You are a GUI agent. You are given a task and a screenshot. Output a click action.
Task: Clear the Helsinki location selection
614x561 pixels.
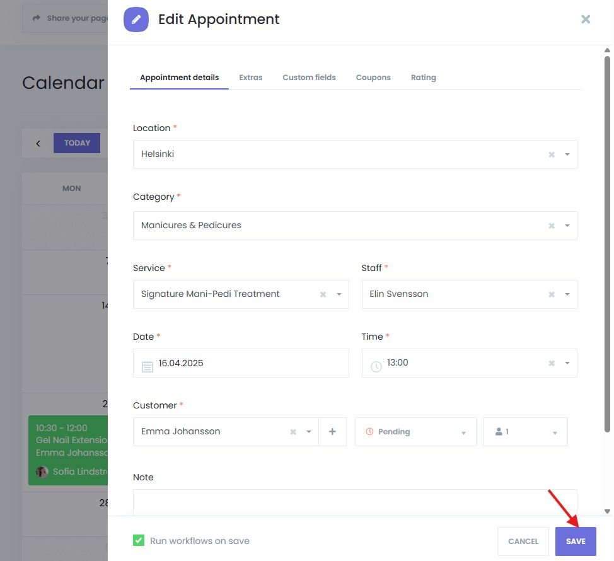coord(552,154)
